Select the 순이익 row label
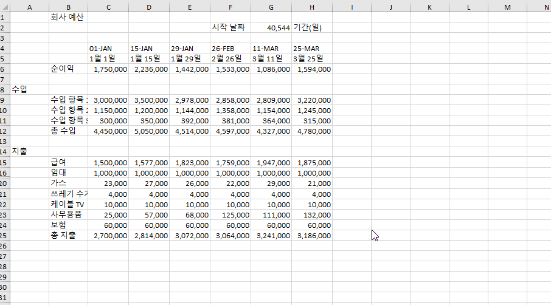The image size is (551, 305). pyautogui.click(x=68, y=69)
